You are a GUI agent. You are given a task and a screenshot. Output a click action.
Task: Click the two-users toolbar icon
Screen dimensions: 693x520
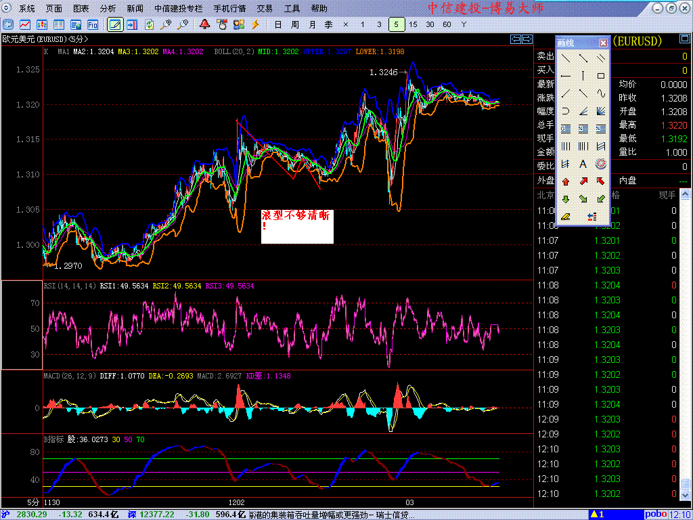click(x=239, y=24)
